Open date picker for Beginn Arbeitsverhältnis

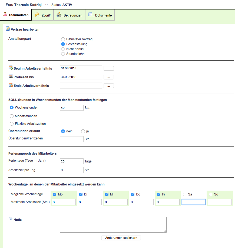(x=108, y=68)
